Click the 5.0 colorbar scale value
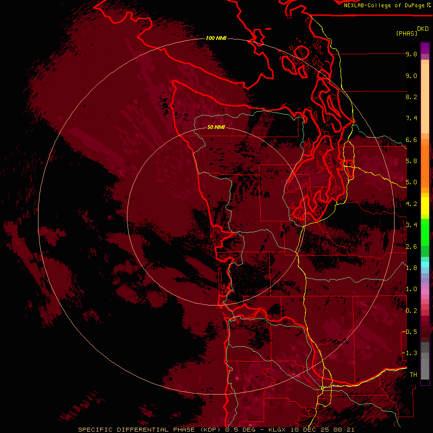 [x=411, y=182]
